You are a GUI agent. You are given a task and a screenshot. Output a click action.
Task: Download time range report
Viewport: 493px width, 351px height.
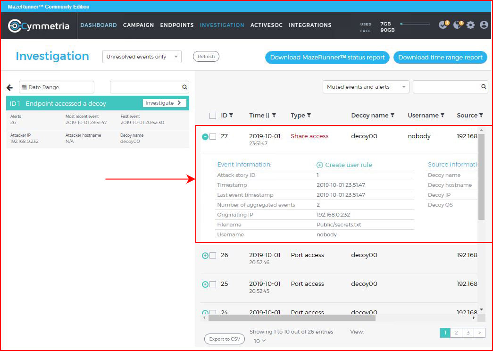pos(440,58)
